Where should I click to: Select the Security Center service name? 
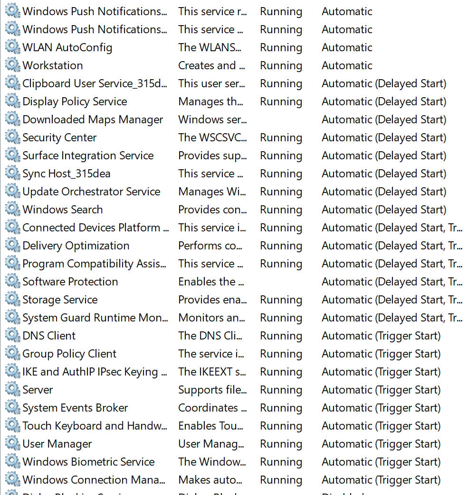tap(59, 137)
